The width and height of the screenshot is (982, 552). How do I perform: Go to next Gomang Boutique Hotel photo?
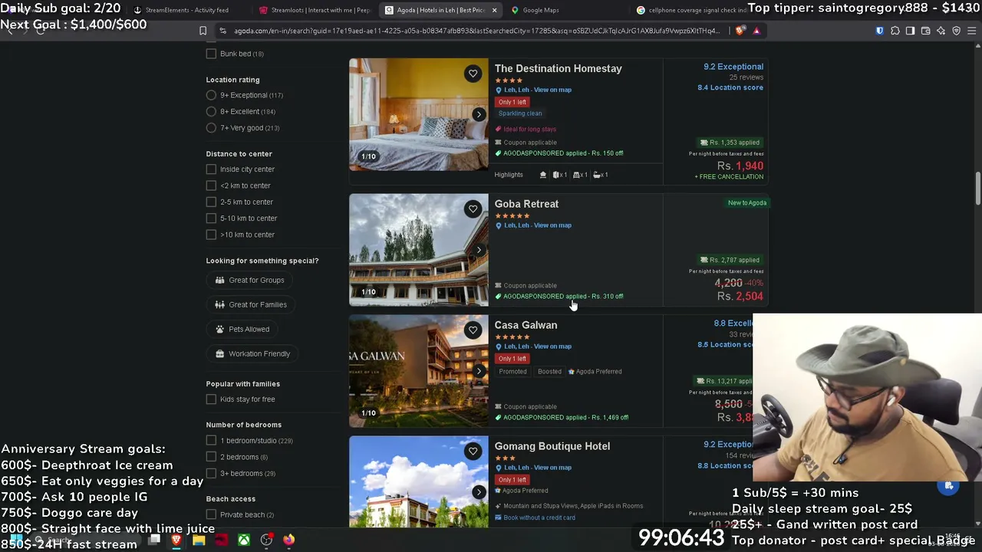click(x=479, y=491)
